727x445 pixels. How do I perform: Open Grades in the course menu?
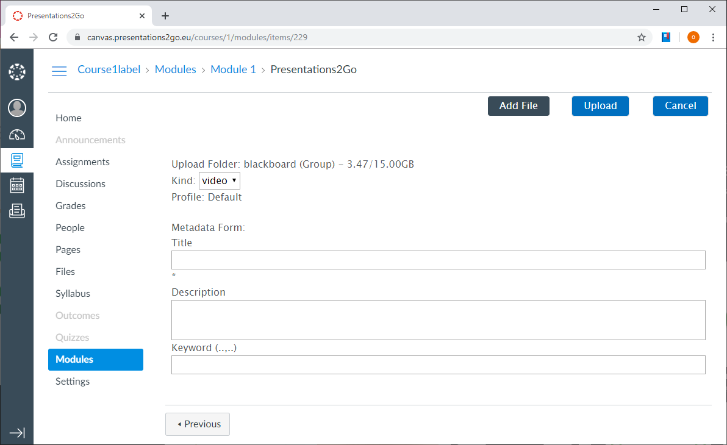[x=71, y=206]
